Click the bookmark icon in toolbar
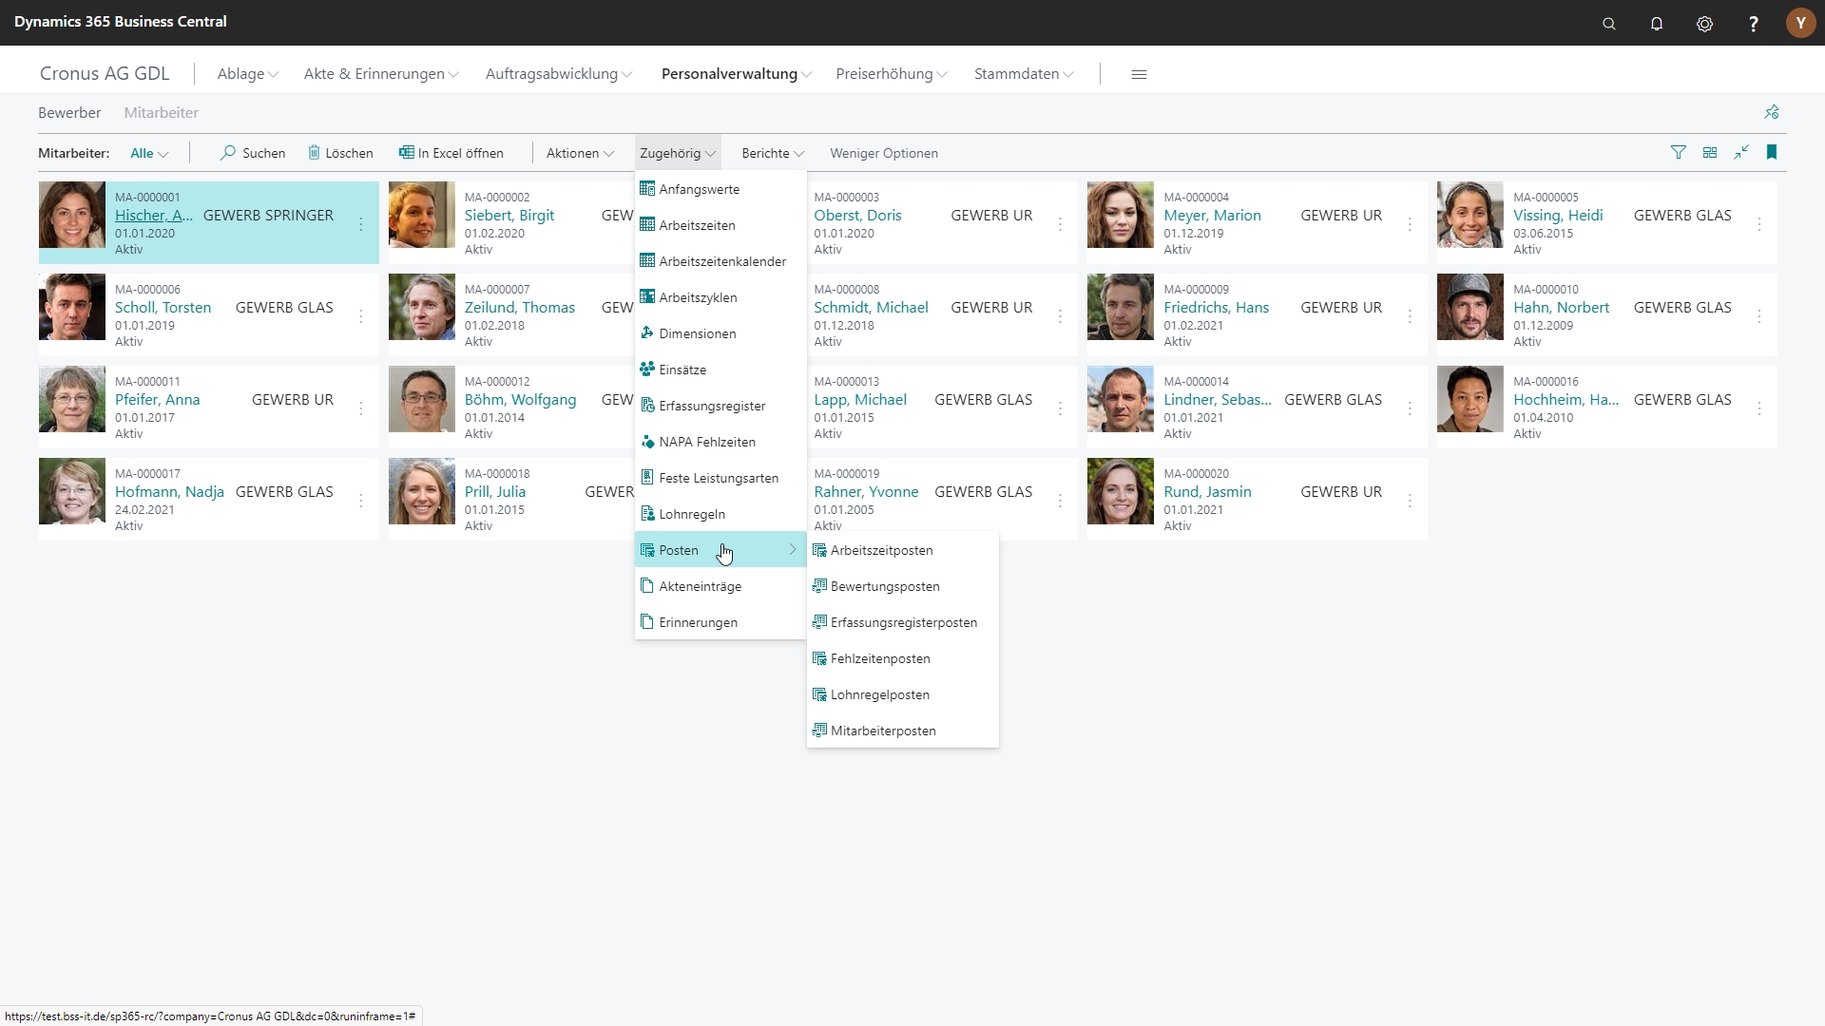The image size is (1825, 1026). [1772, 153]
